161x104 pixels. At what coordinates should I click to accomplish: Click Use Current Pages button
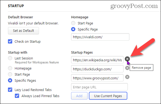coord(108,96)
